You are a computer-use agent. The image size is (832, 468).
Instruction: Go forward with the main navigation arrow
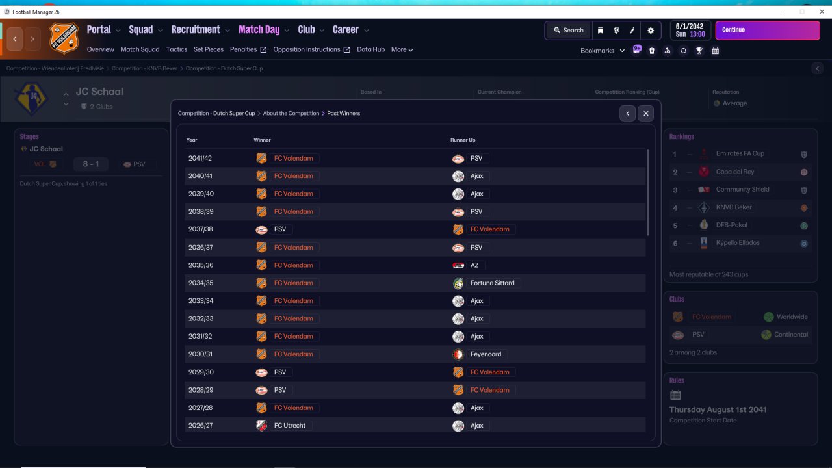[32, 39]
